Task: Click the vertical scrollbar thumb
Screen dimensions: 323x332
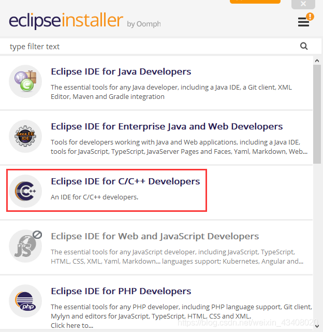Action: click(317, 114)
